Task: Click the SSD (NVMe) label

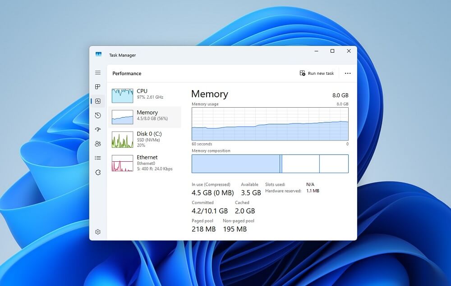Action: coord(148,140)
